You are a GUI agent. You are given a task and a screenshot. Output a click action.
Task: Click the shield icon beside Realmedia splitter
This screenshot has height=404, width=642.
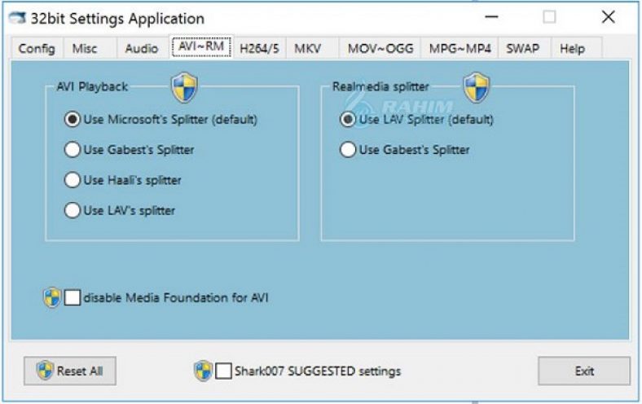point(477,86)
